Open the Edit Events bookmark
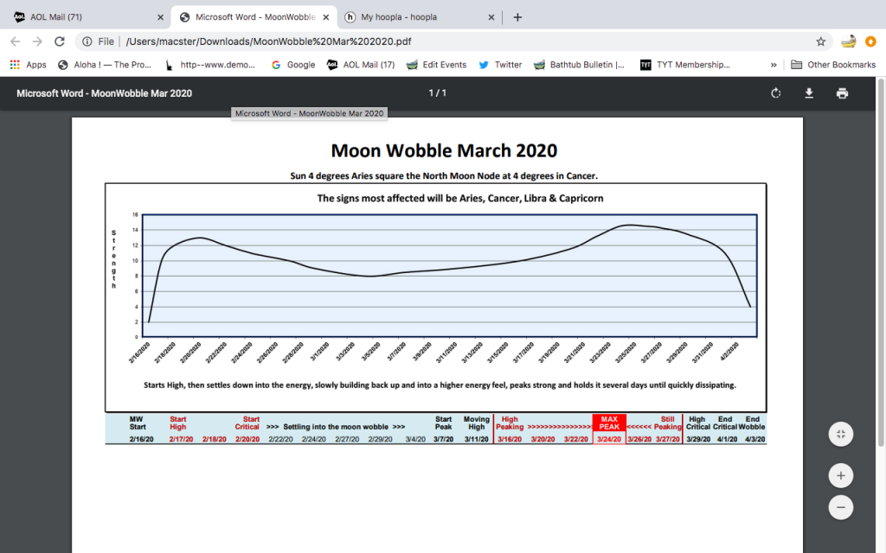Image resolution: width=886 pixels, height=553 pixels. 437,65
